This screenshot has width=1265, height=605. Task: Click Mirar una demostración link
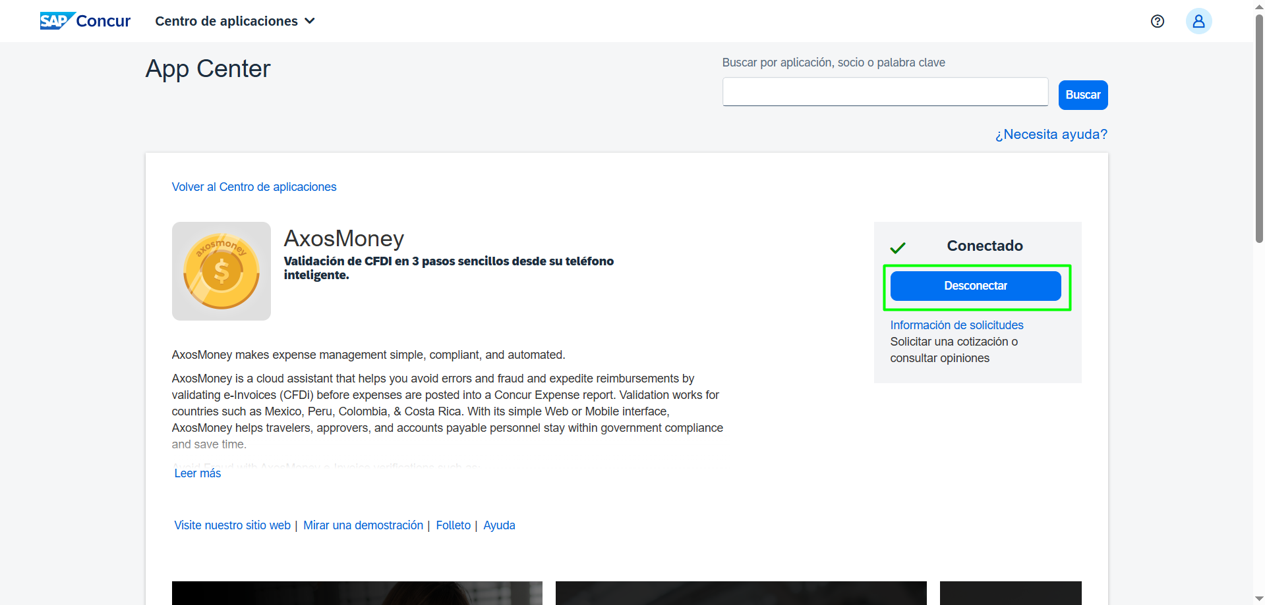(x=363, y=525)
